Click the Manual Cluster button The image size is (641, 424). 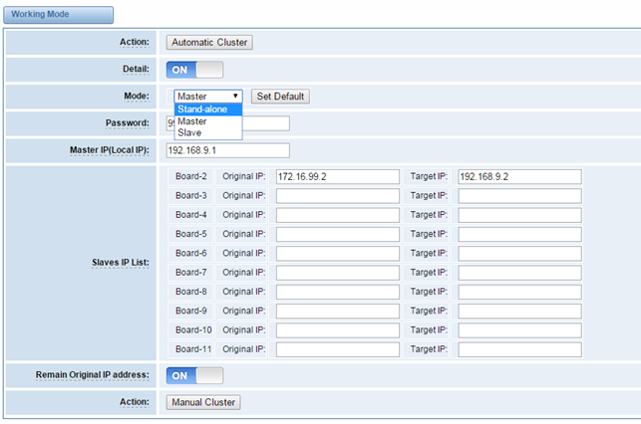tap(203, 402)
